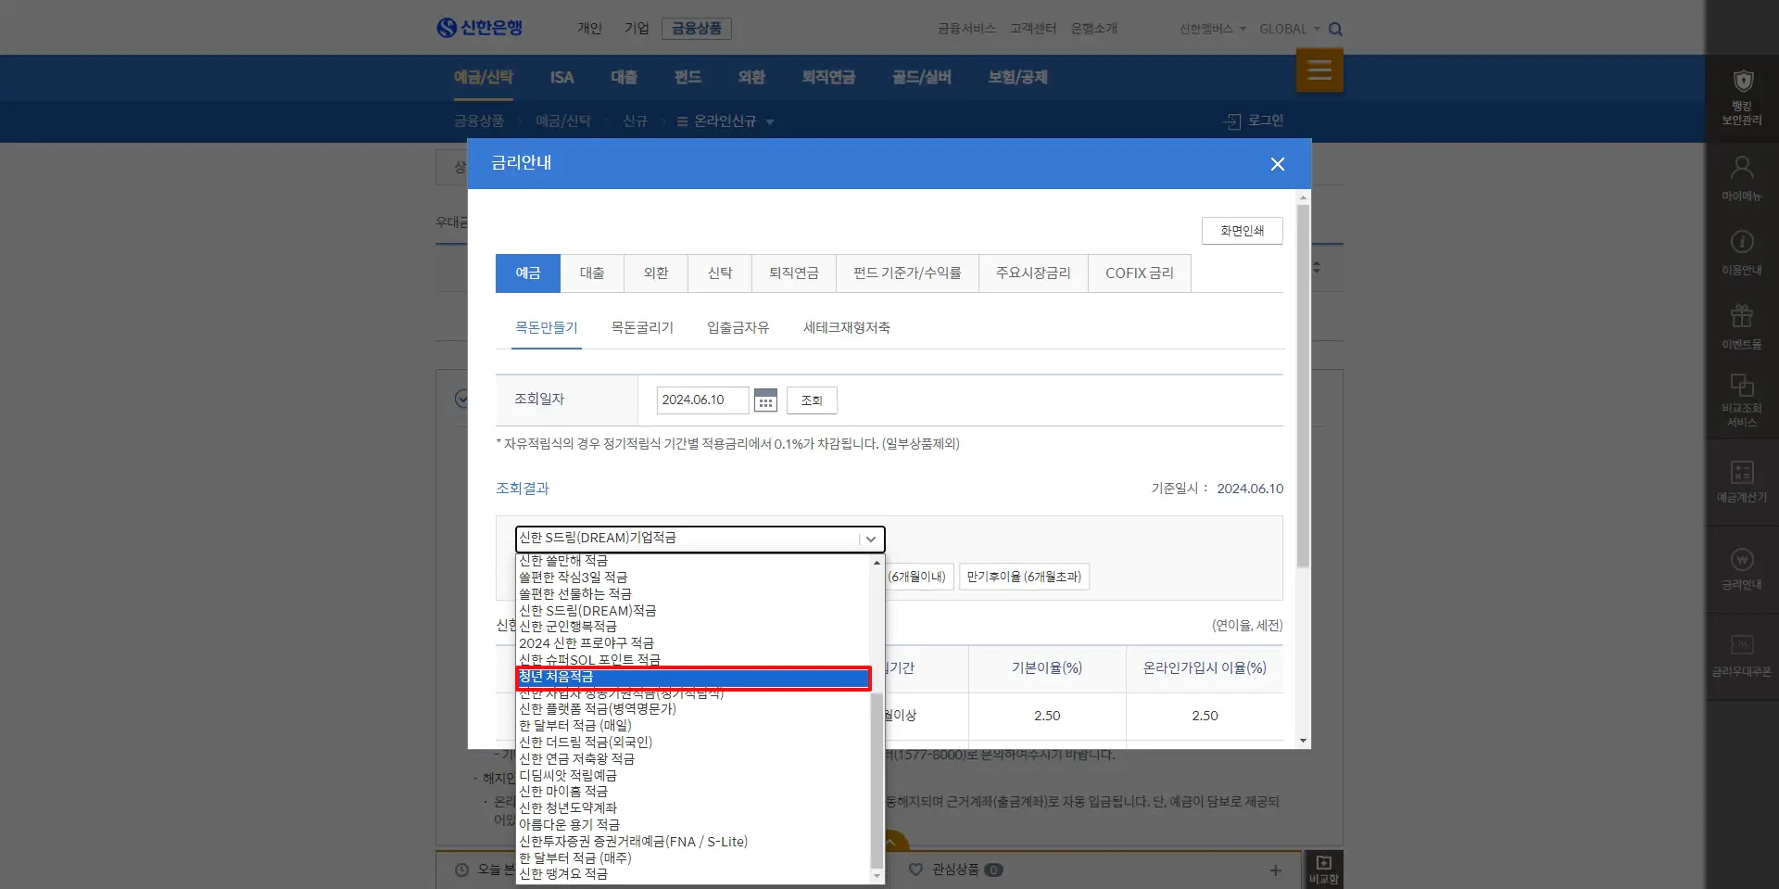The image size is (1779, 889).
Task: Open the COFIX 금리 tab
Action: tap(1140, 273)
